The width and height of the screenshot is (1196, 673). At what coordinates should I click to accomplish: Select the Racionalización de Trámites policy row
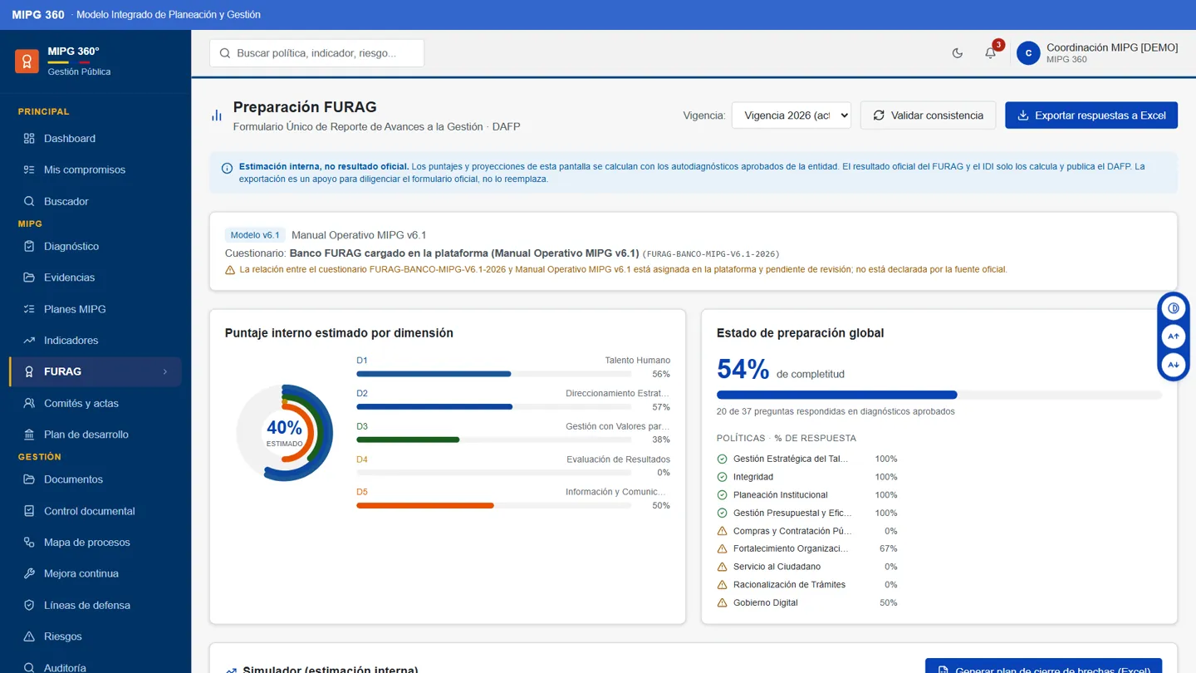tap(807, 585)
